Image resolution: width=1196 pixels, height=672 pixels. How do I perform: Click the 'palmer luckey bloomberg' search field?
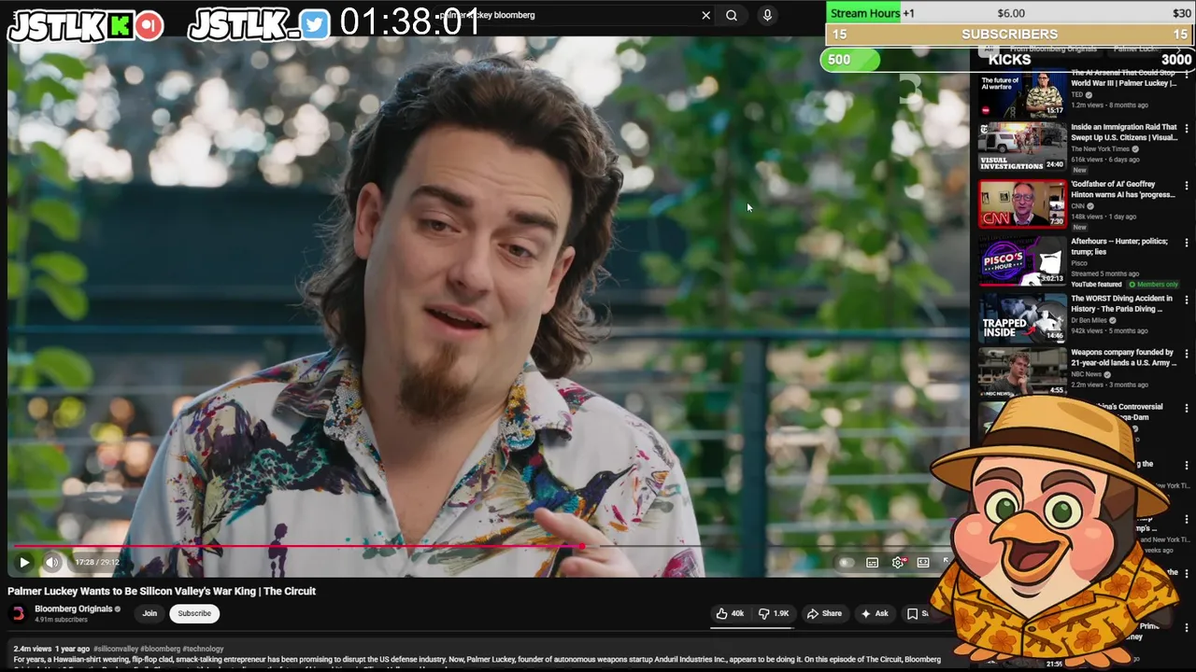coord(570,15)
